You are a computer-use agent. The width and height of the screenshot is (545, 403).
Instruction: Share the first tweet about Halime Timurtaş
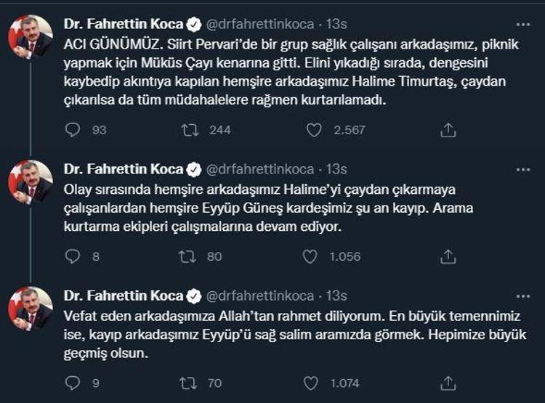point(448,130)
